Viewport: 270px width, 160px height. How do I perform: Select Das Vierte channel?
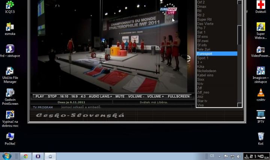tap(205, 24)
